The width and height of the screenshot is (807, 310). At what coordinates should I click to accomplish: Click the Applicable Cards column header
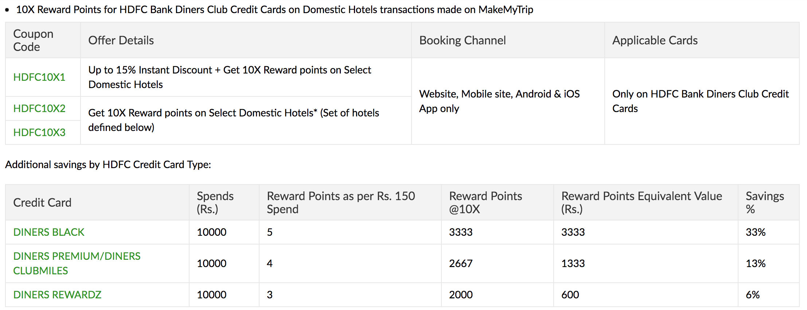pyautogui.click(x=655, y=40)
